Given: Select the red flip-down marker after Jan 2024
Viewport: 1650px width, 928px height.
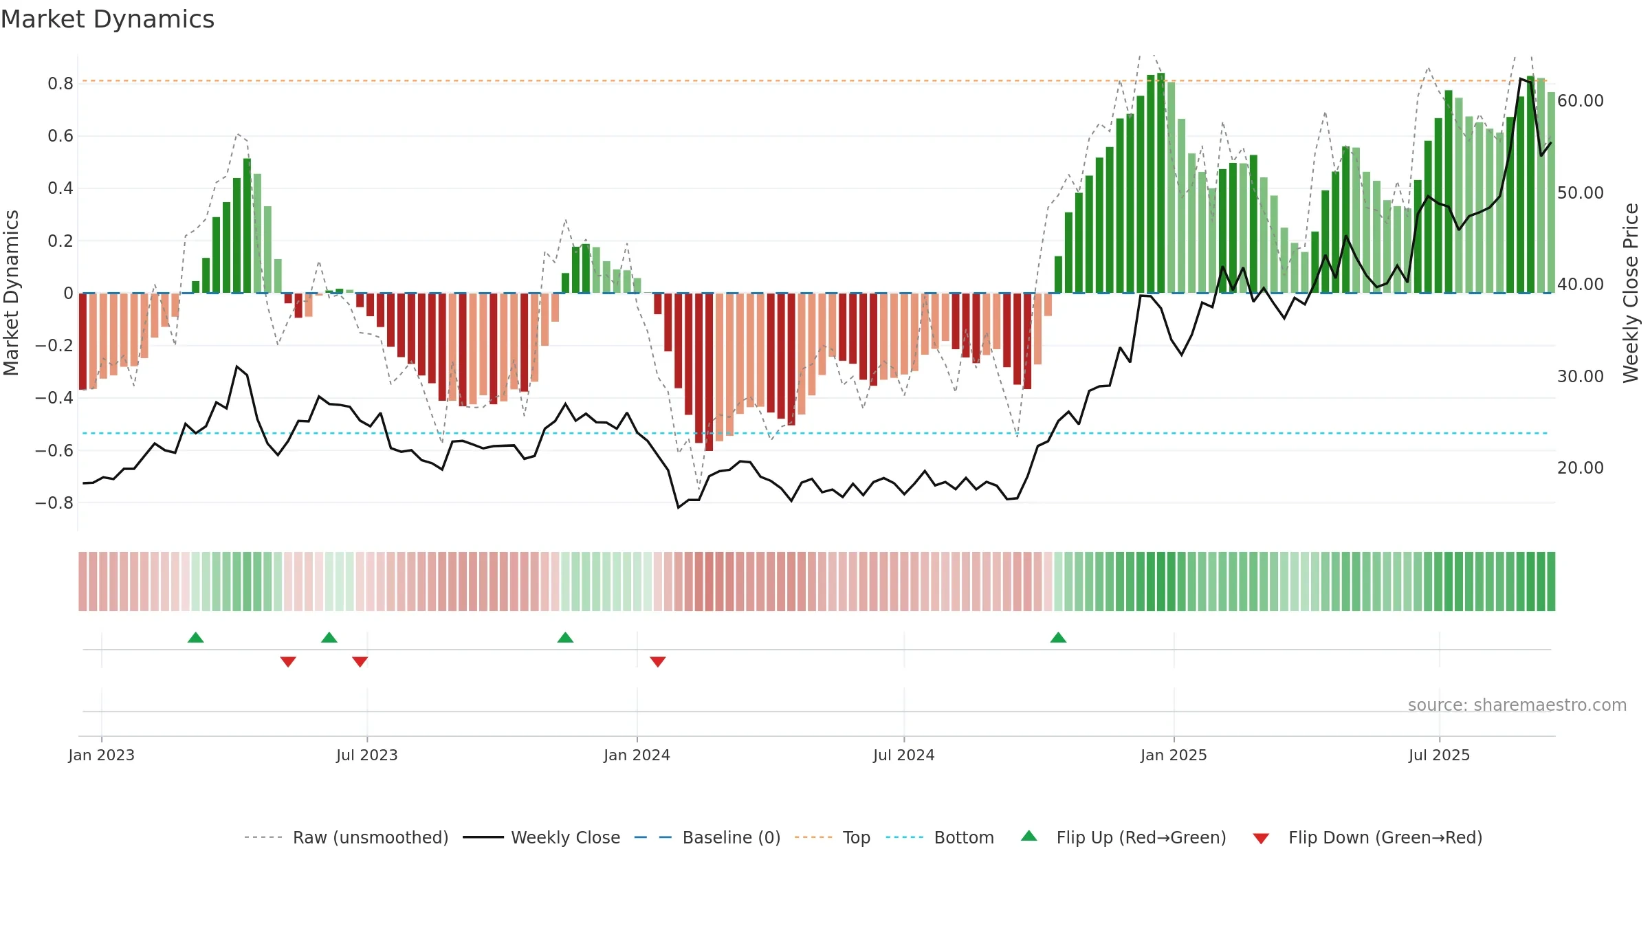Looking at the screenshot, I should tap(658, 661).
